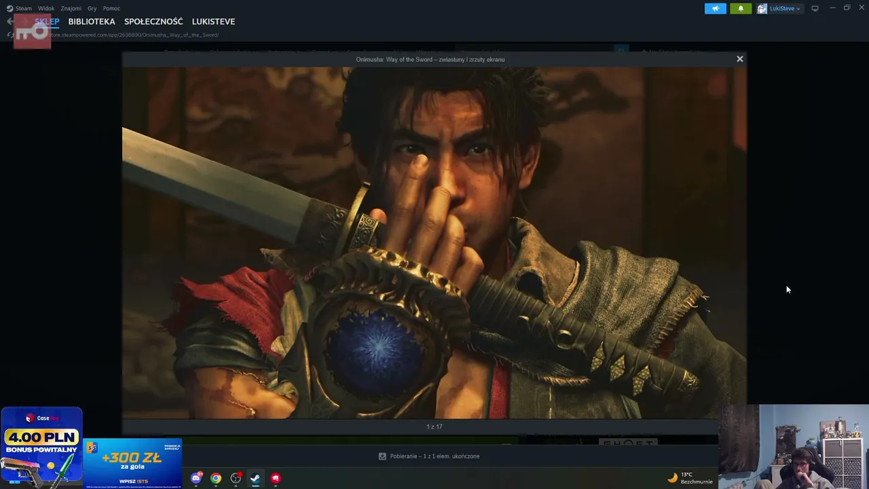Open the red app taskbar icon

point(275,478)
